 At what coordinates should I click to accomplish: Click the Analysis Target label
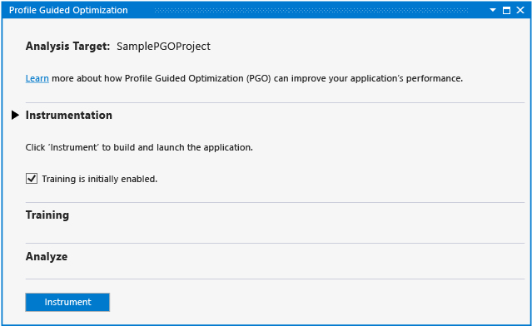point(68,46)
